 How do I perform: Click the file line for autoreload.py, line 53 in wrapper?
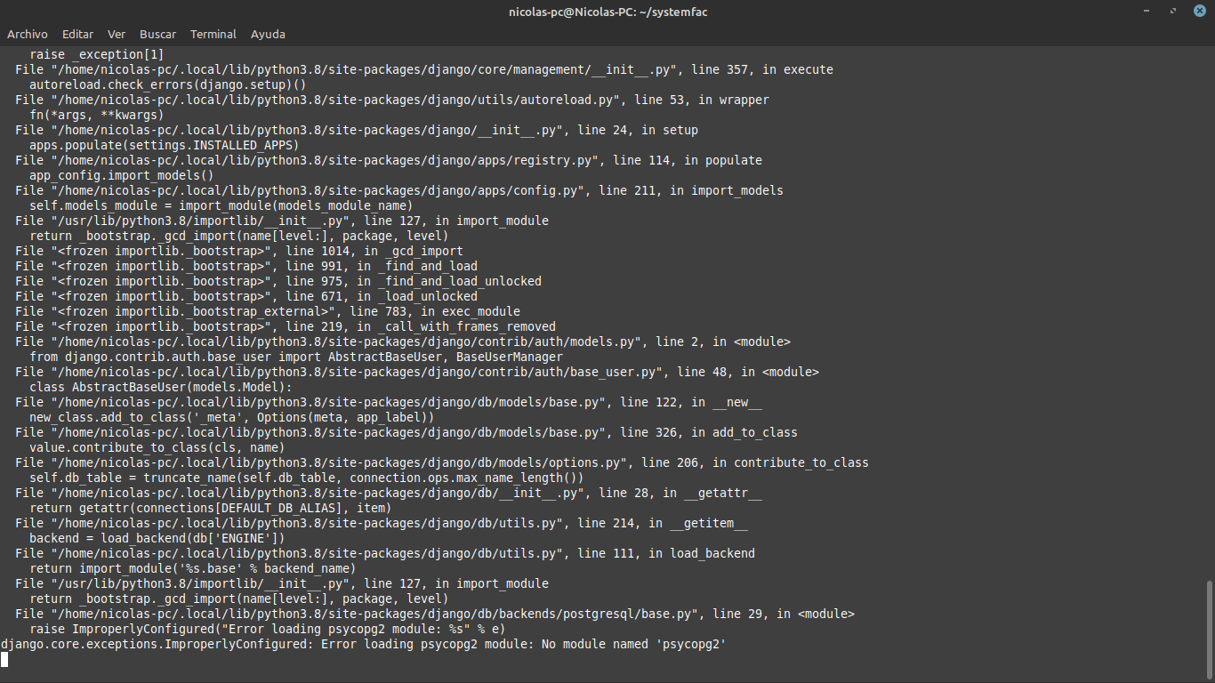coord(392,100)
